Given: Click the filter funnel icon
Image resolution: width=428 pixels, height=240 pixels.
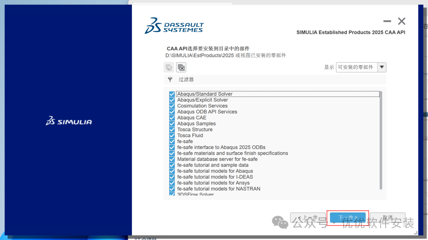Looking at the screenshot, I should pyautogui.click(x=170, y=79).
